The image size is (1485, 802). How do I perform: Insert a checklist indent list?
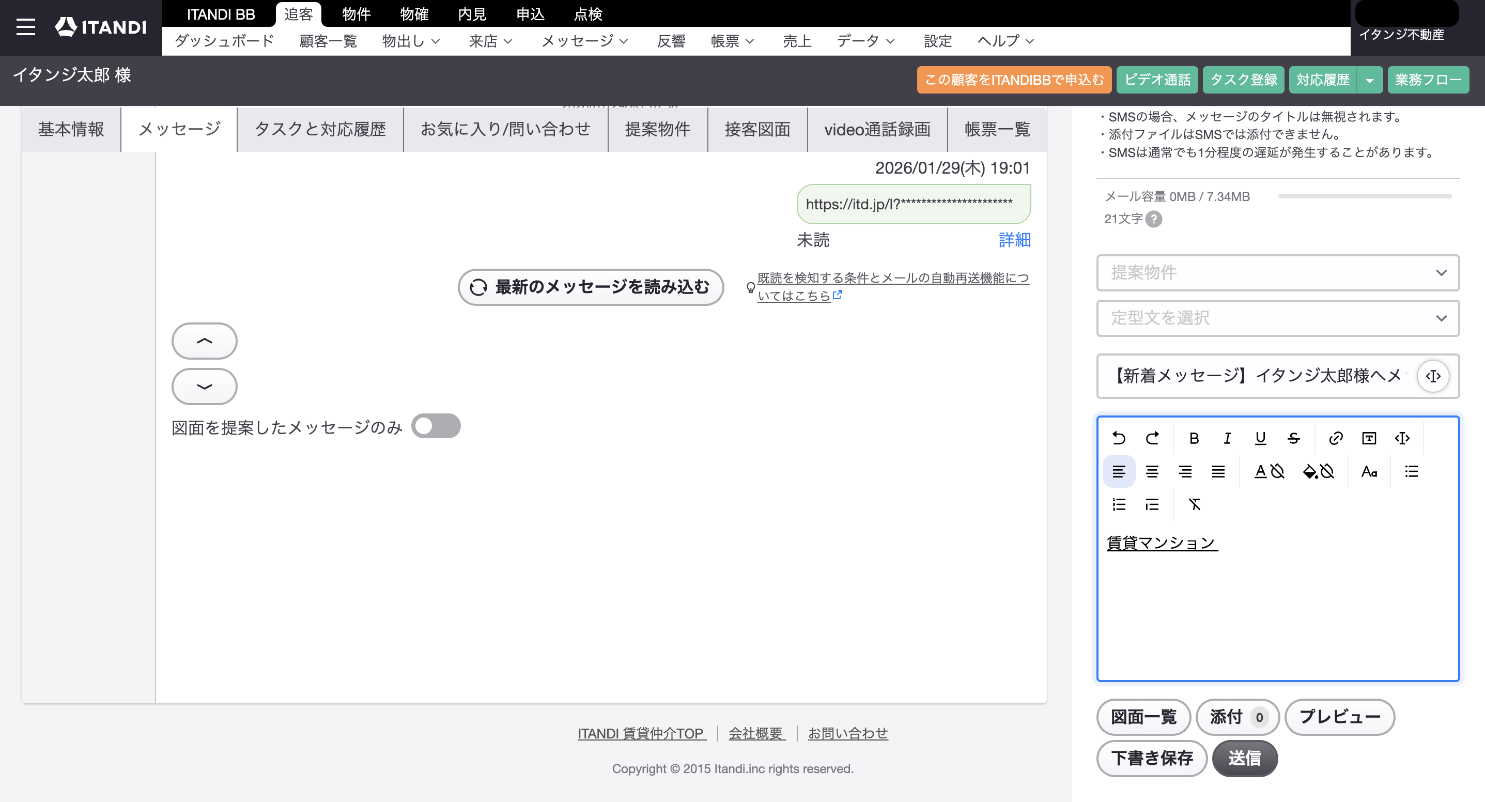click(1152, 504)
